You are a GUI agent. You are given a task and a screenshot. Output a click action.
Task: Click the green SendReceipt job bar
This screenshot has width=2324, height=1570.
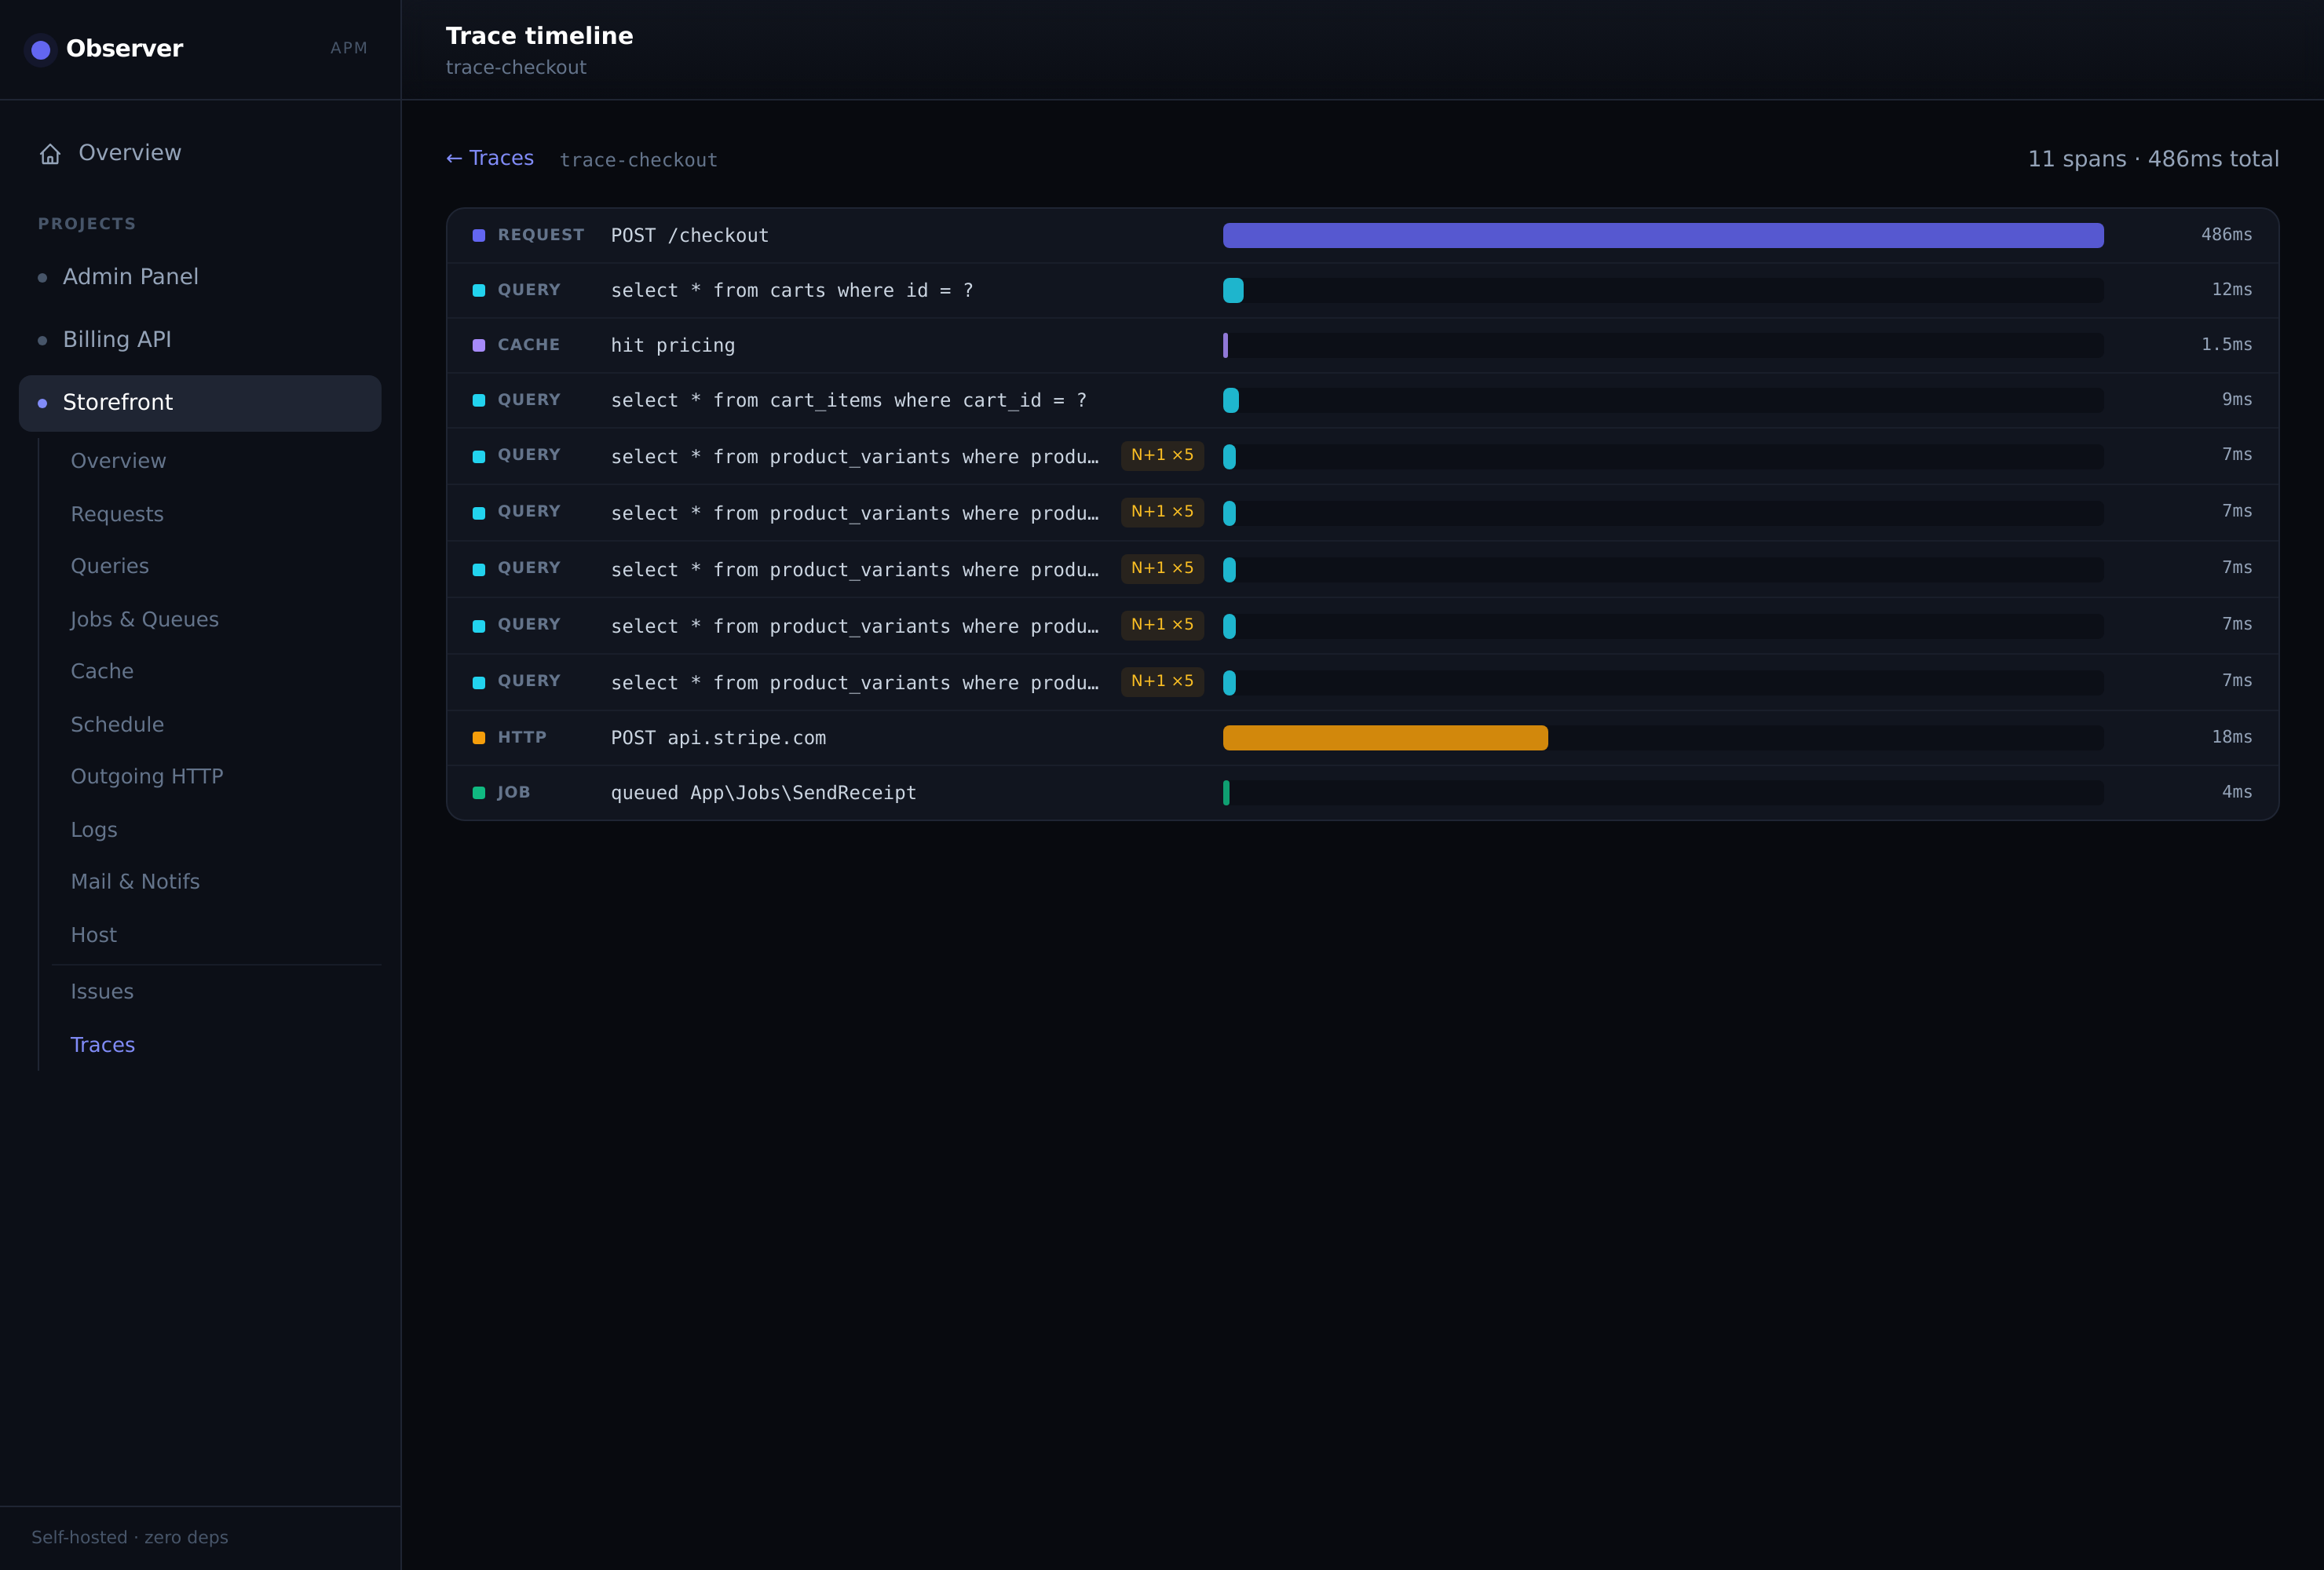pos(1226,793)
